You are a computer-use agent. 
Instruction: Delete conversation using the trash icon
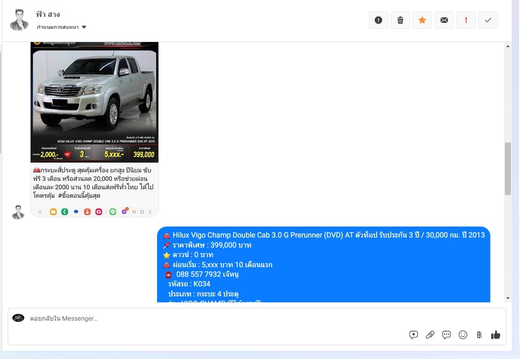(400, 20)
